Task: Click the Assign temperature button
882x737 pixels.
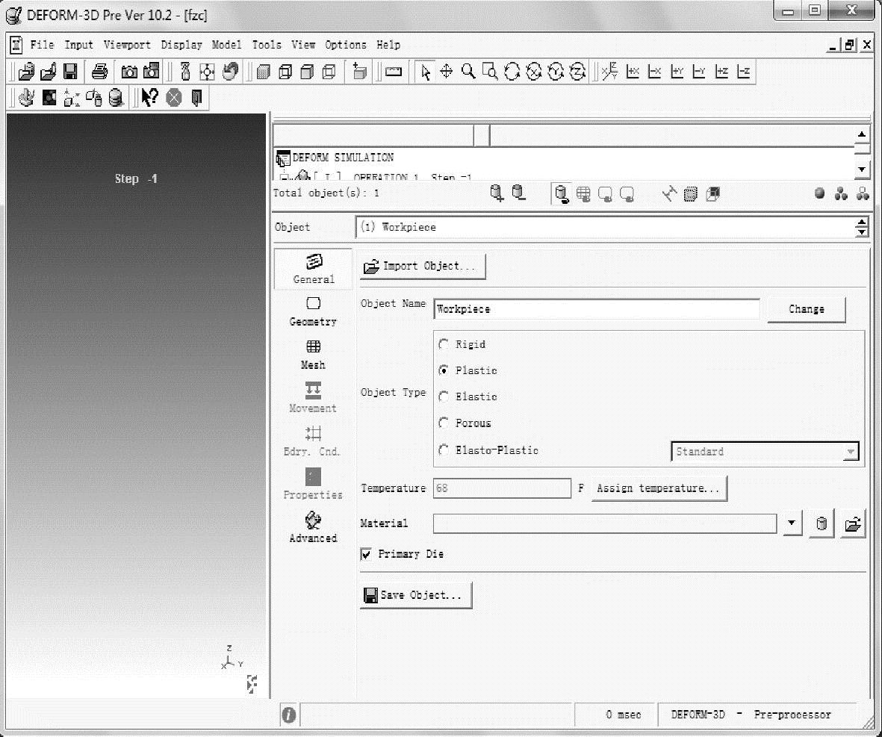Action: coord(659,488)
